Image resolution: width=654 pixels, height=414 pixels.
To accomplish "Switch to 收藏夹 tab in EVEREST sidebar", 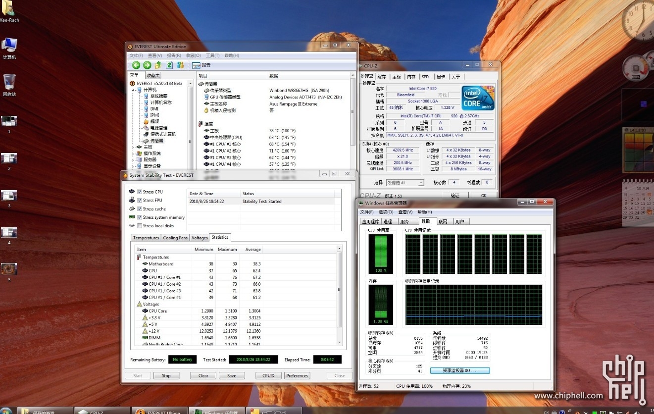I will 153,75.
